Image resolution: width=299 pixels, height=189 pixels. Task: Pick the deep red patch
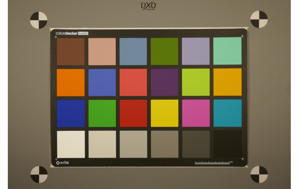[133, 113]
